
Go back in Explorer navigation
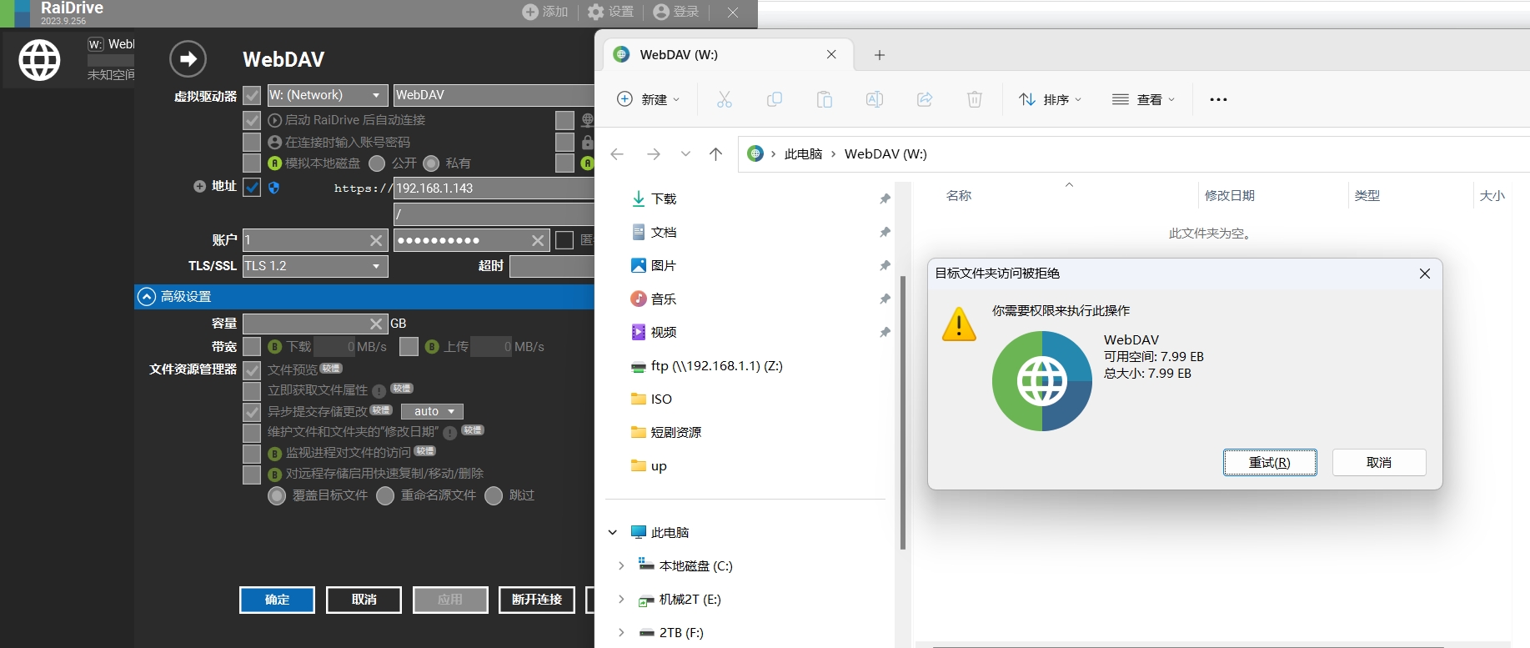(x=617, y=153)
